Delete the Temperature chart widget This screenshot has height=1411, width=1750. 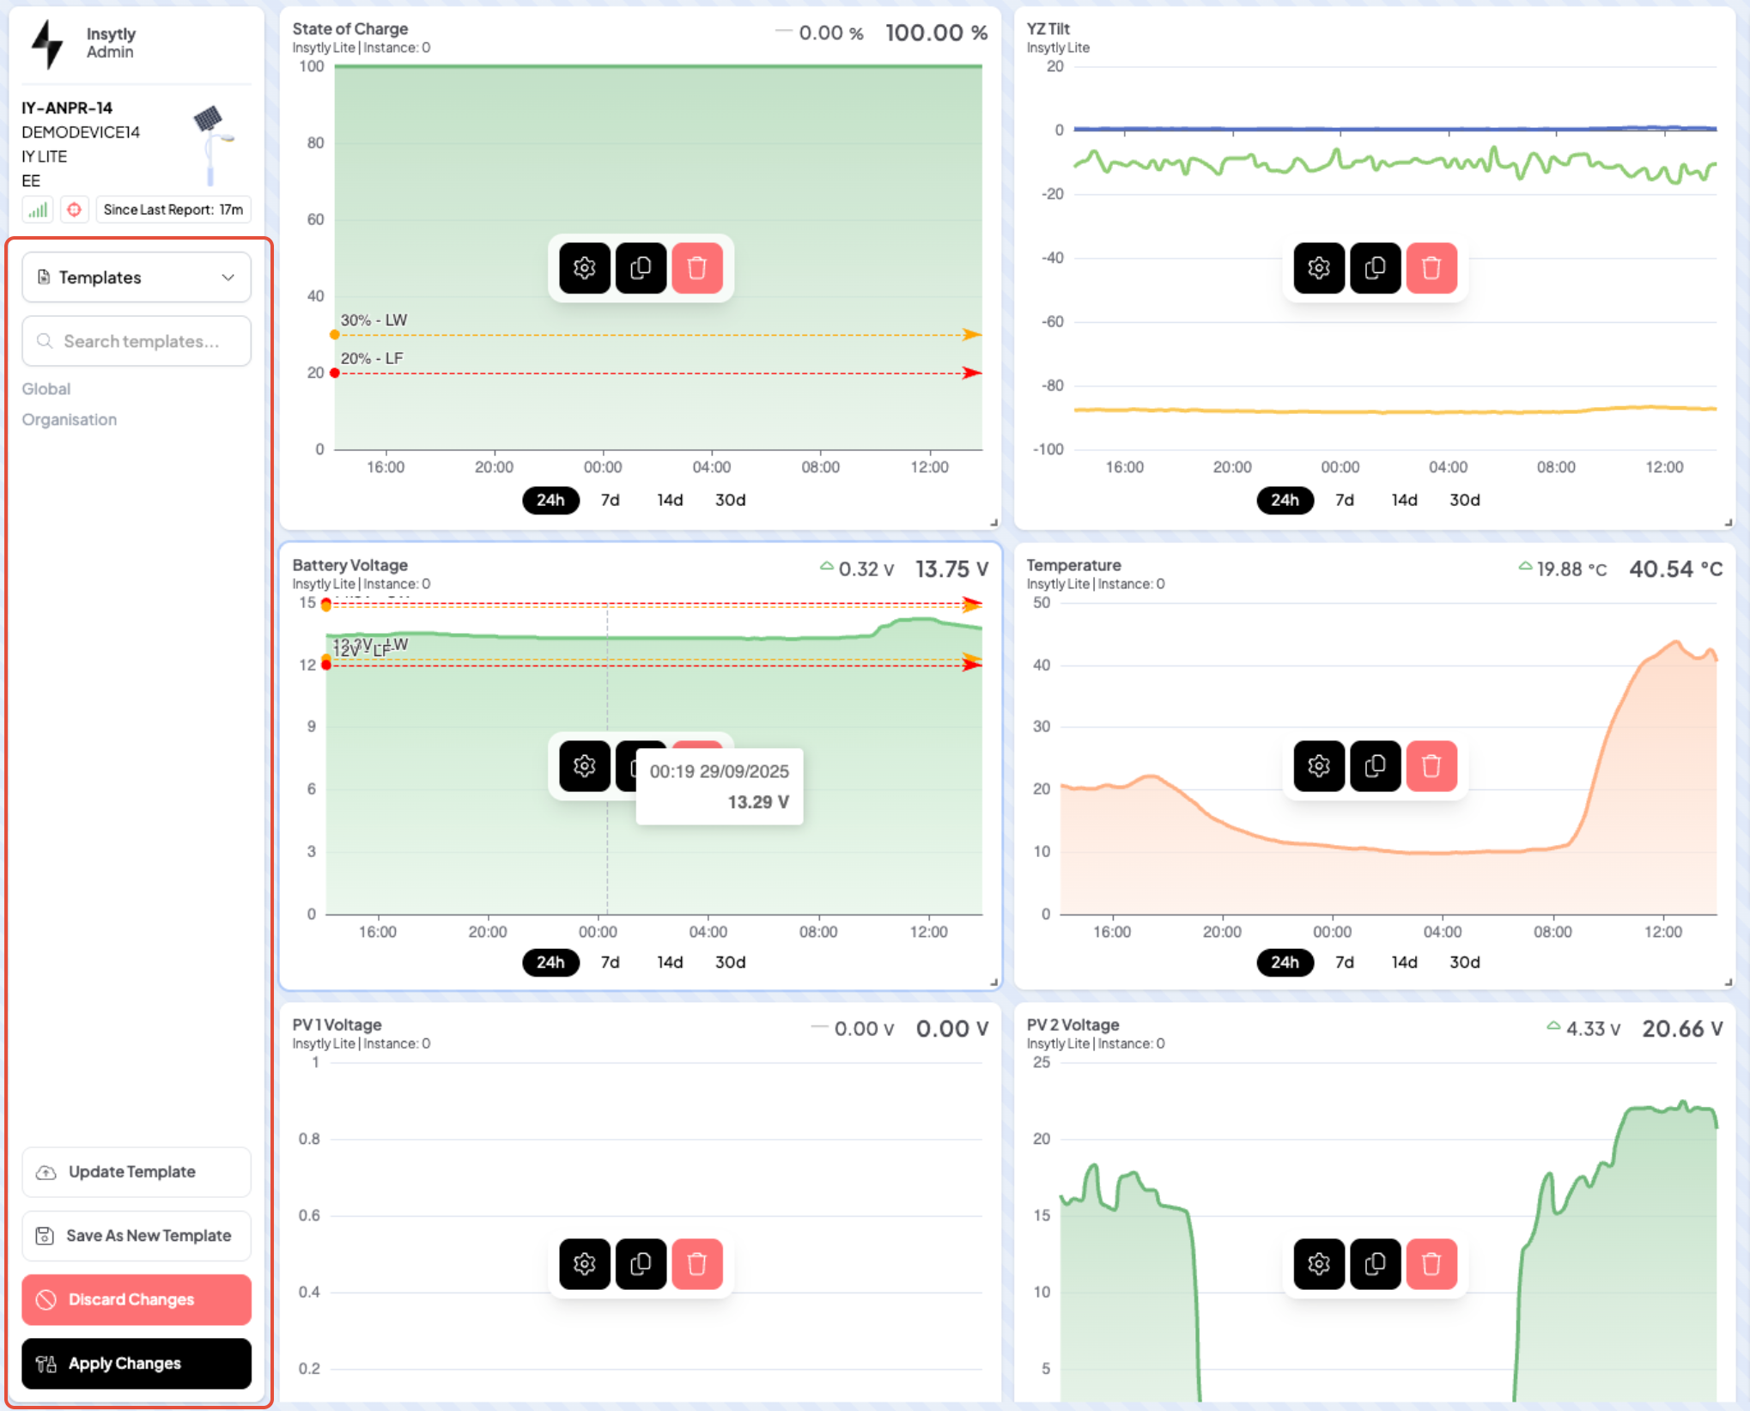point(1431,765)
